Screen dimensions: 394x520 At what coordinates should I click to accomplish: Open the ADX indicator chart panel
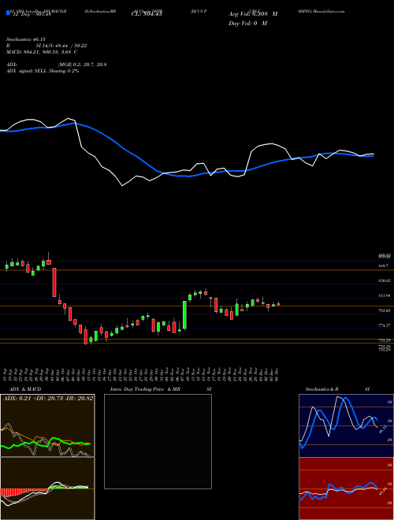tap(47, 425)
